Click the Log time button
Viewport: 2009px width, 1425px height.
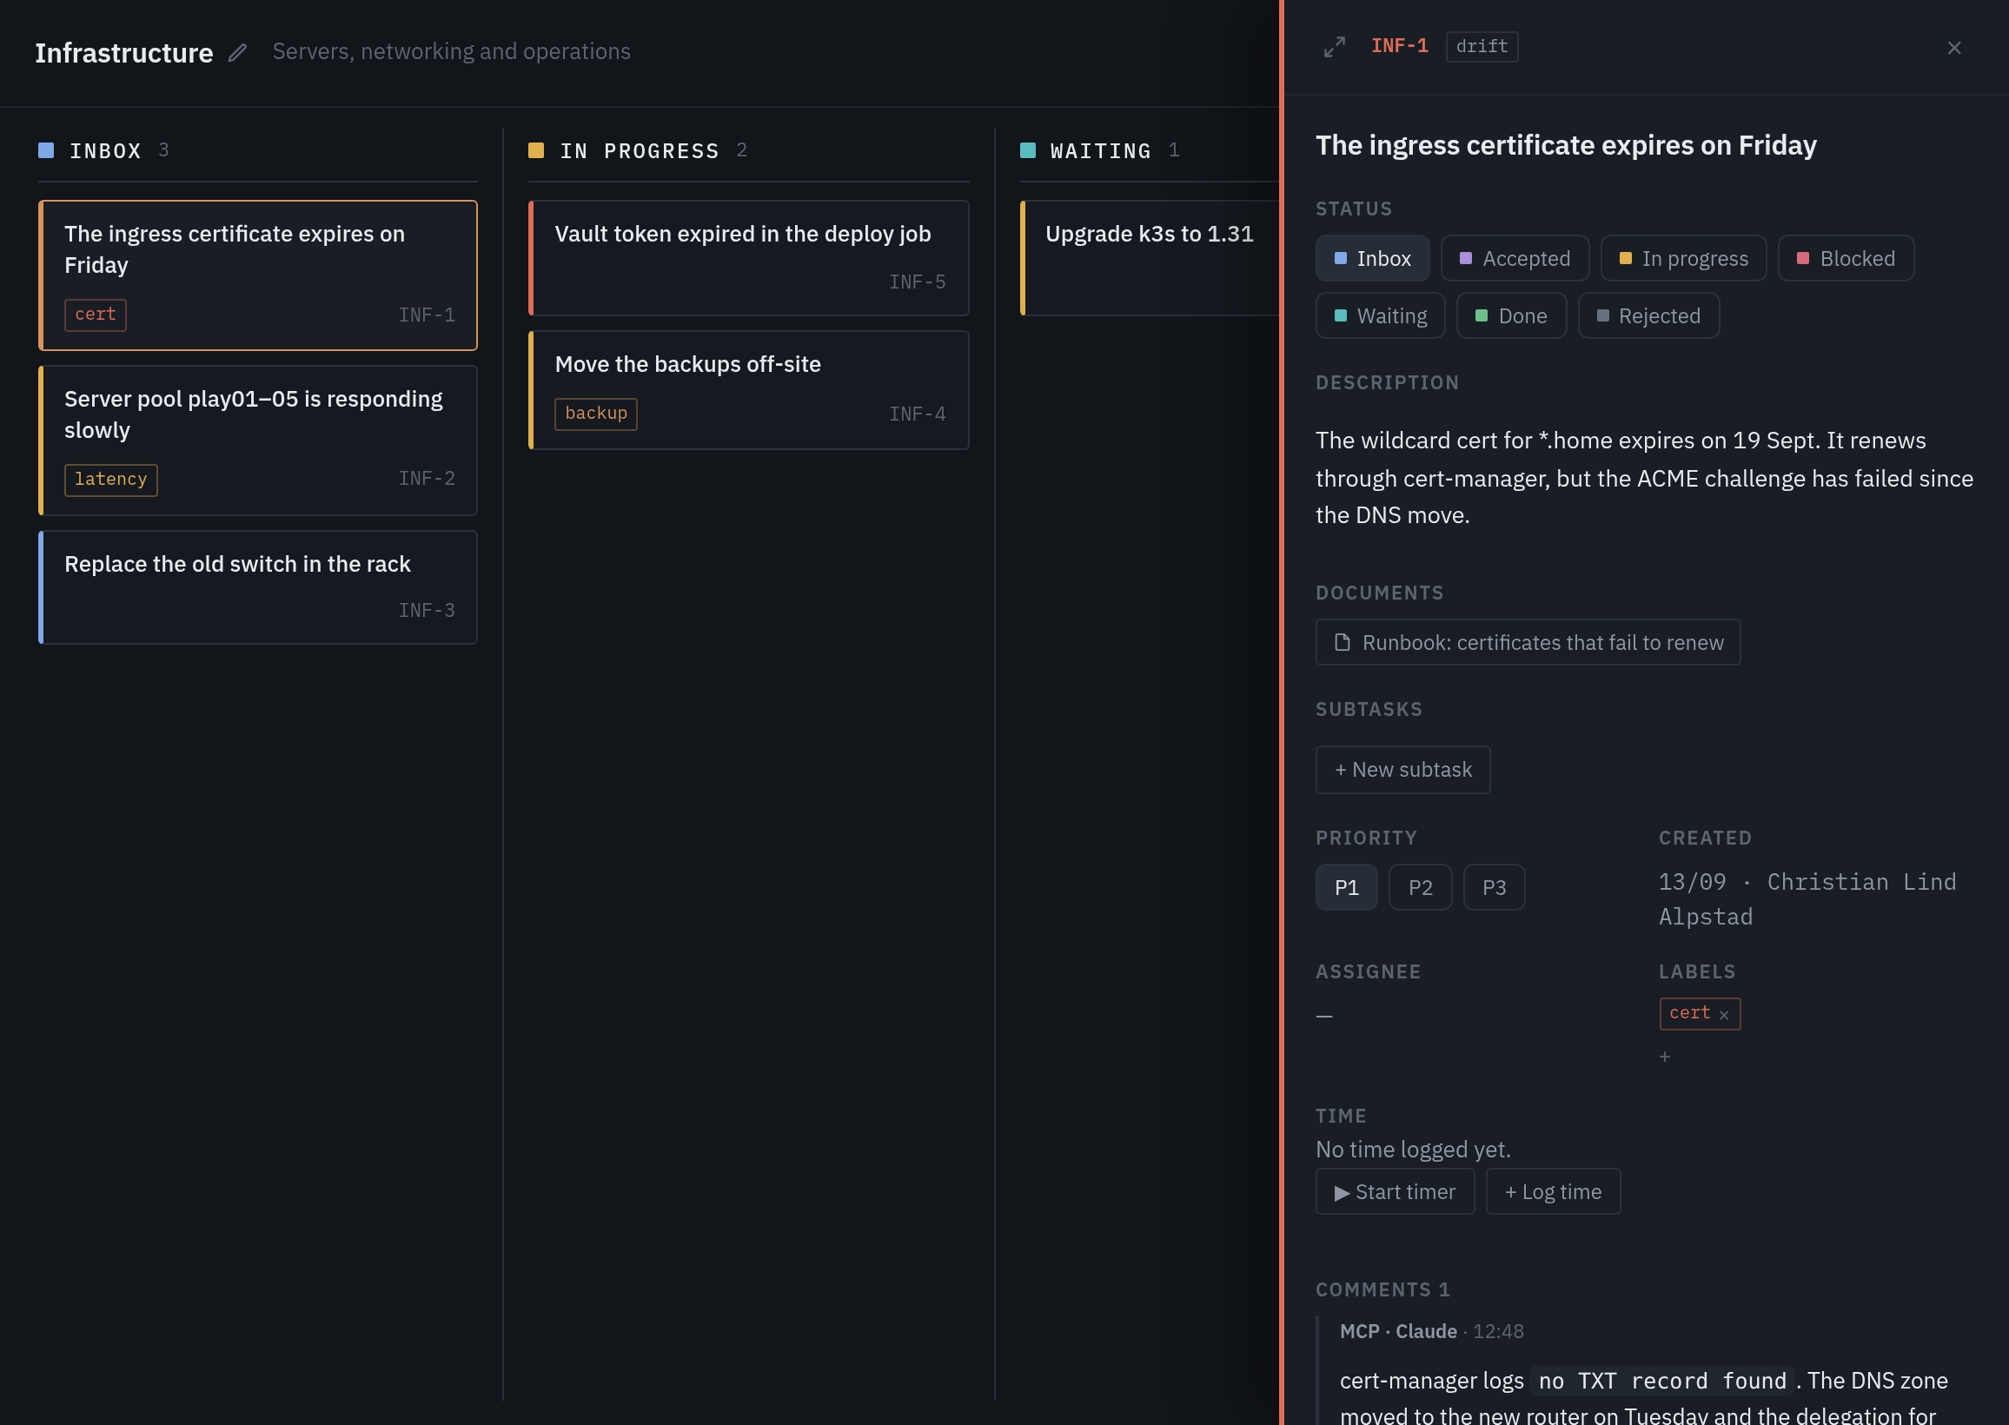(1553, 1192)
